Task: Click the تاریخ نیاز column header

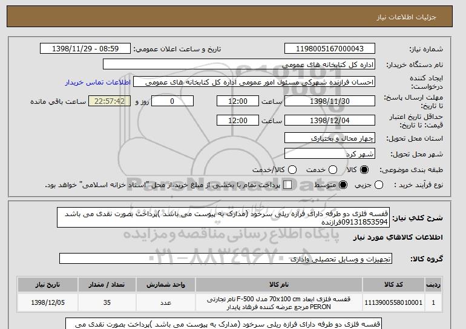Action: (x=48, y=284)
